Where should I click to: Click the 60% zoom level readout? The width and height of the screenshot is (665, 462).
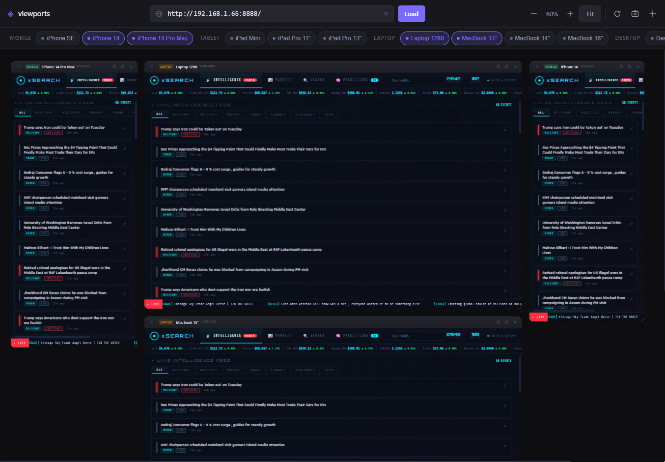[x=552, y=14]
